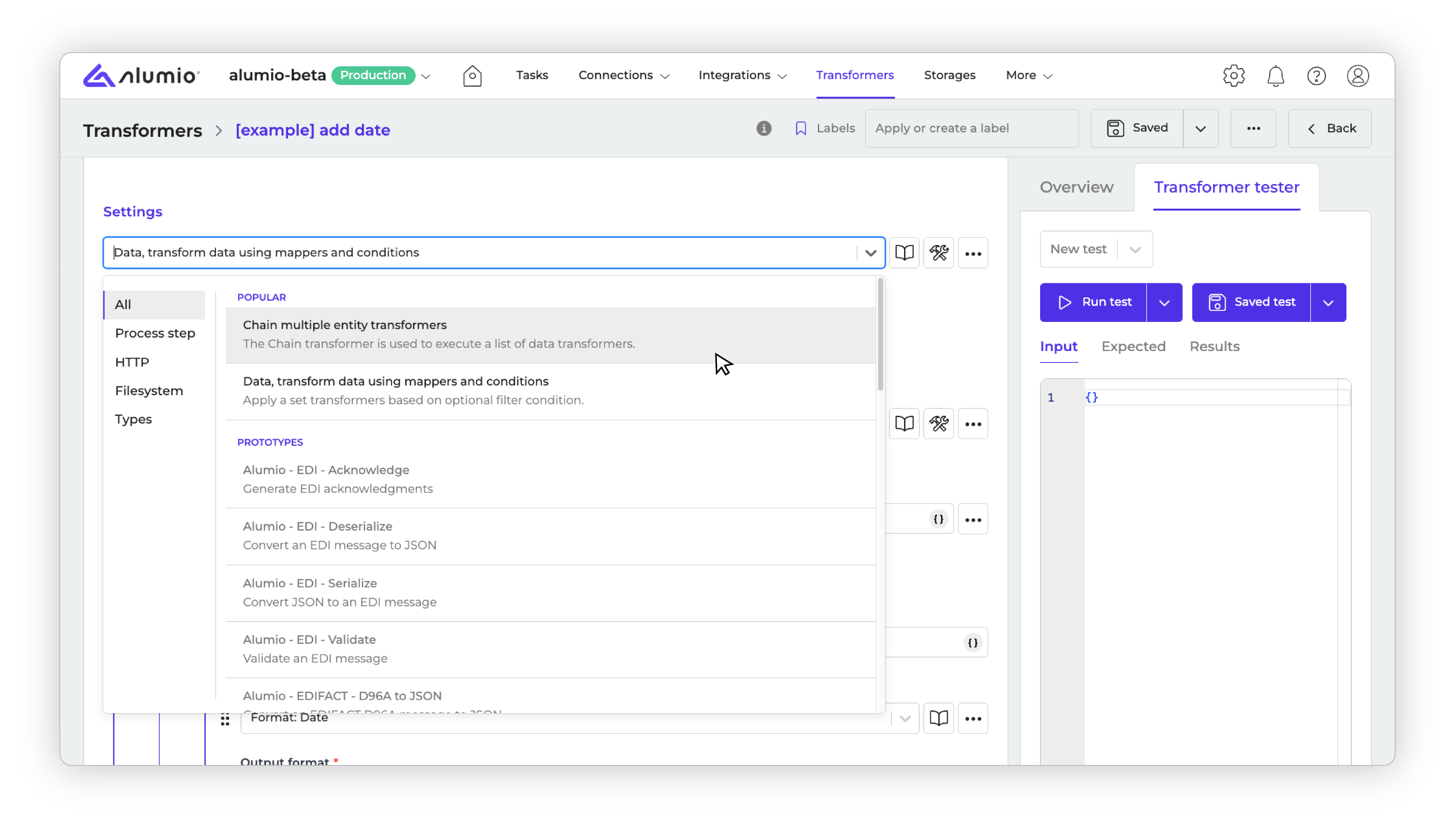Choose Alumio - EDI - Deserialize prototype
1455x818 pixels.
550,536
